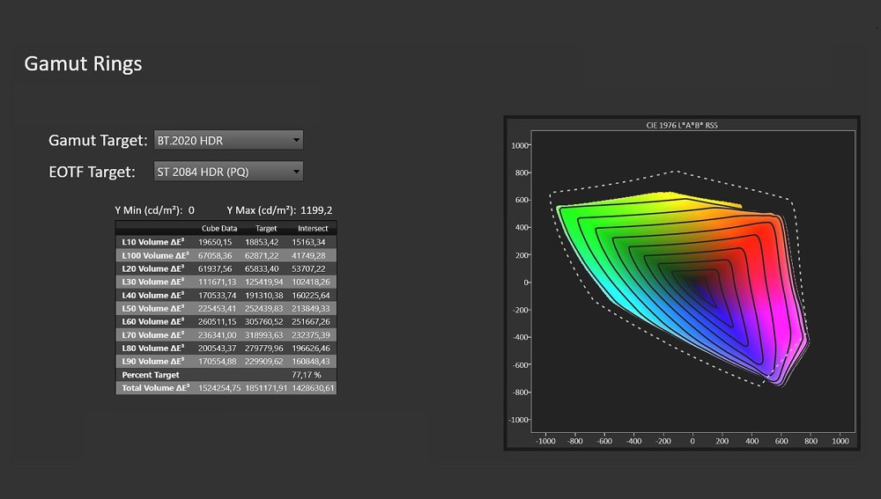Click the total target value 1851171,91

point(266,388)
